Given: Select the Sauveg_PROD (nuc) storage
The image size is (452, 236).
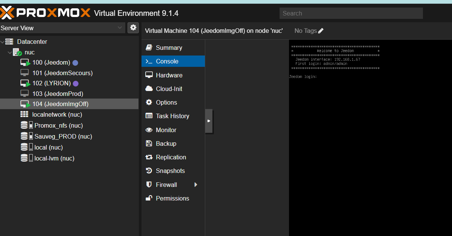Looking at the screenshot, I should (63, 136).
